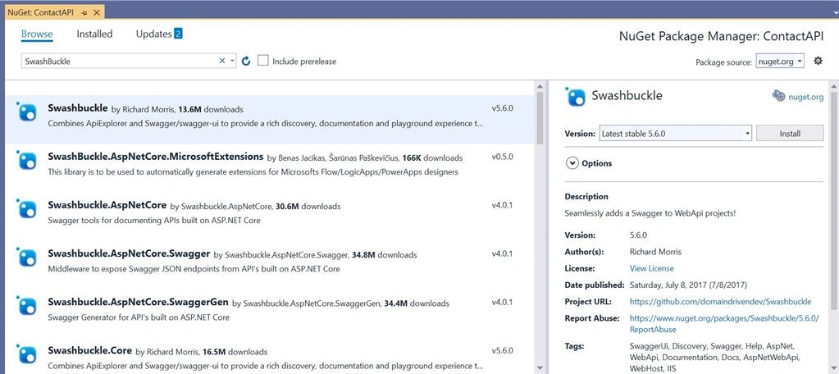
Task: Clear the SwashBuckle search text
Action: 222,61
